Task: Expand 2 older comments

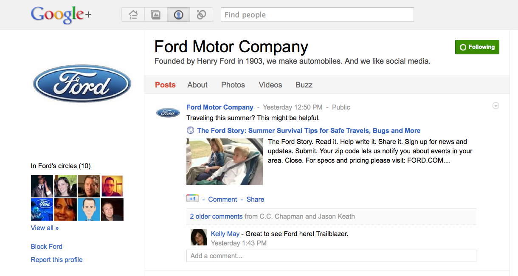Action: click(x=216, y=216)
